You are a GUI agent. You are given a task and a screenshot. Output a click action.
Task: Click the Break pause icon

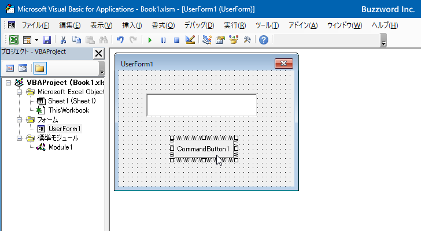pos(163,40)
